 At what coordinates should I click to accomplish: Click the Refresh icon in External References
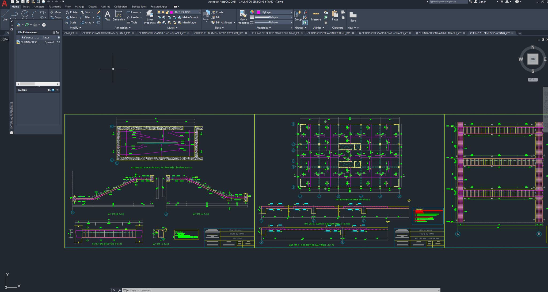pyautogui.click(x=27, y=25)
